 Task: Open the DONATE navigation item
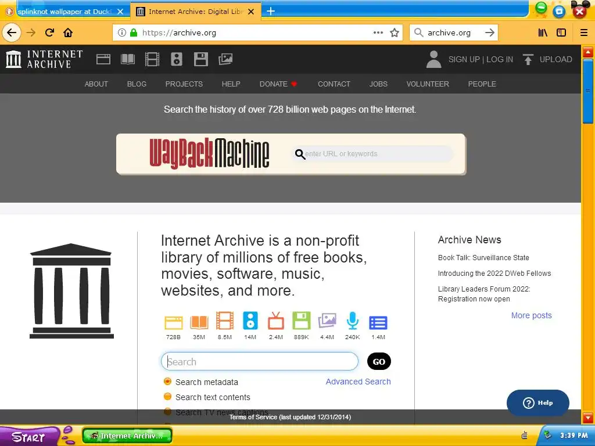(278, 84)
